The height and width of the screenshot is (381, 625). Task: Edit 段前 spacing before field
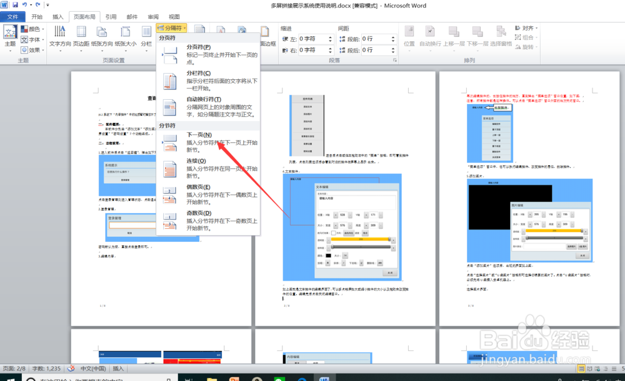[x=375, y=39]
